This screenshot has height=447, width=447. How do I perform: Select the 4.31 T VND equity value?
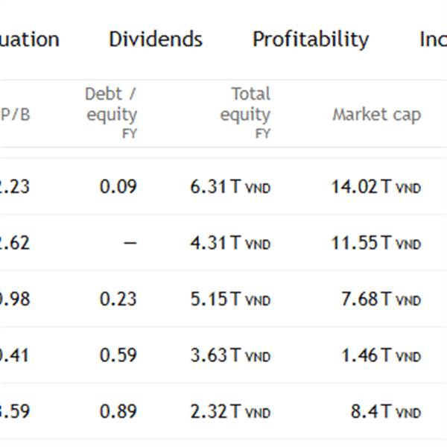pyautogui.click(x=230, y=243)
